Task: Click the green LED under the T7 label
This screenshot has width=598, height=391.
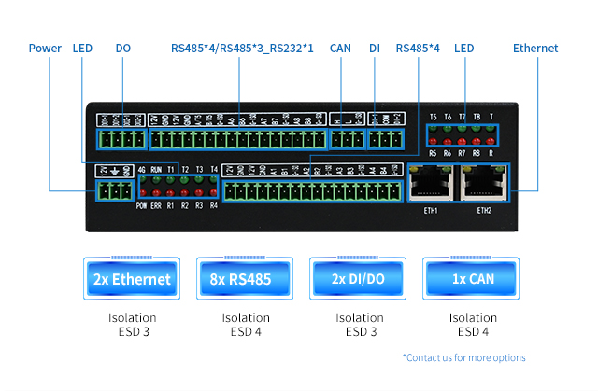Action: tap(462, 129)
